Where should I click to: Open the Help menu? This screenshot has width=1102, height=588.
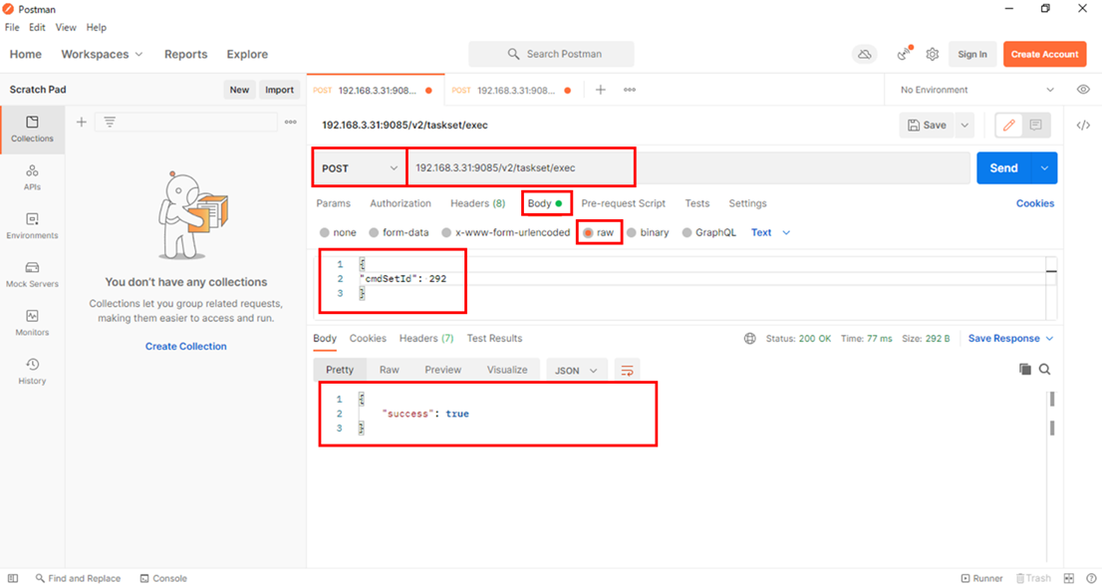pos(97,28)
